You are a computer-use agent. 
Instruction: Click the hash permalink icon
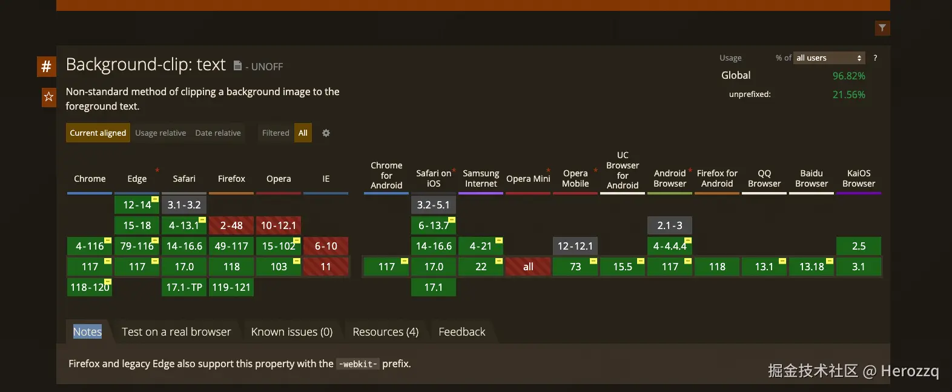tap(46, 66)
